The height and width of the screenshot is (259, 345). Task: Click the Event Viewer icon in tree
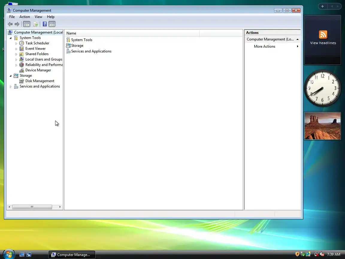pos(22,49)
